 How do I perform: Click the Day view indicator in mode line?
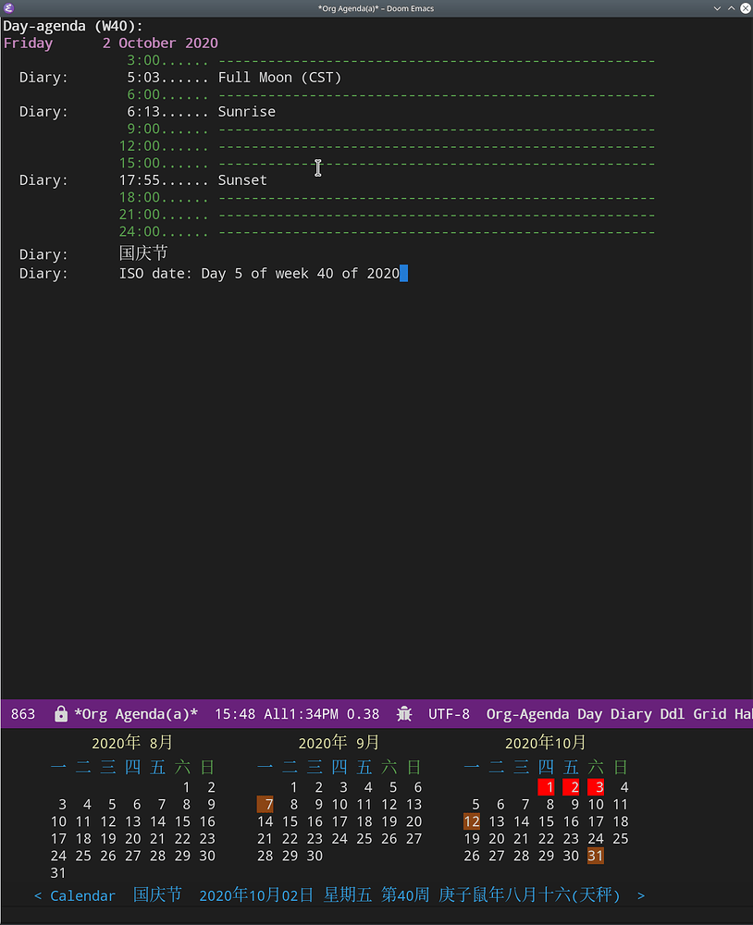589,714
